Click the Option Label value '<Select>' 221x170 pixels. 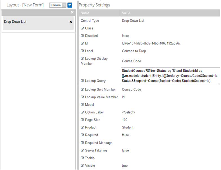tap(129, 112)
